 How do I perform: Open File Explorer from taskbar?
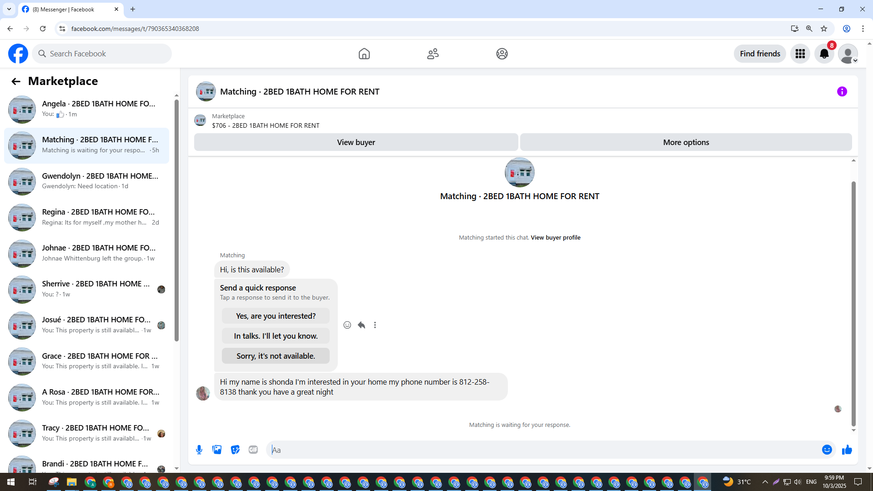(71, 482)
